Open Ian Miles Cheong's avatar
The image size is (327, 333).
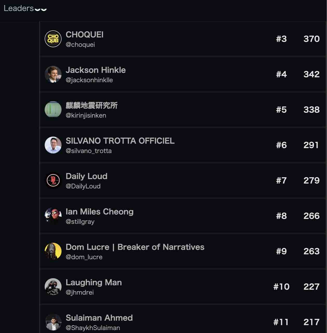click(x=53, y=216)
